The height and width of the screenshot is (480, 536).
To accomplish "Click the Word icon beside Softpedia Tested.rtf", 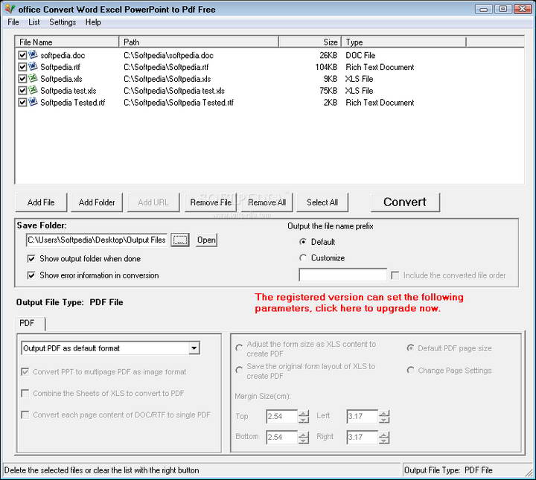I will point(33,102).
